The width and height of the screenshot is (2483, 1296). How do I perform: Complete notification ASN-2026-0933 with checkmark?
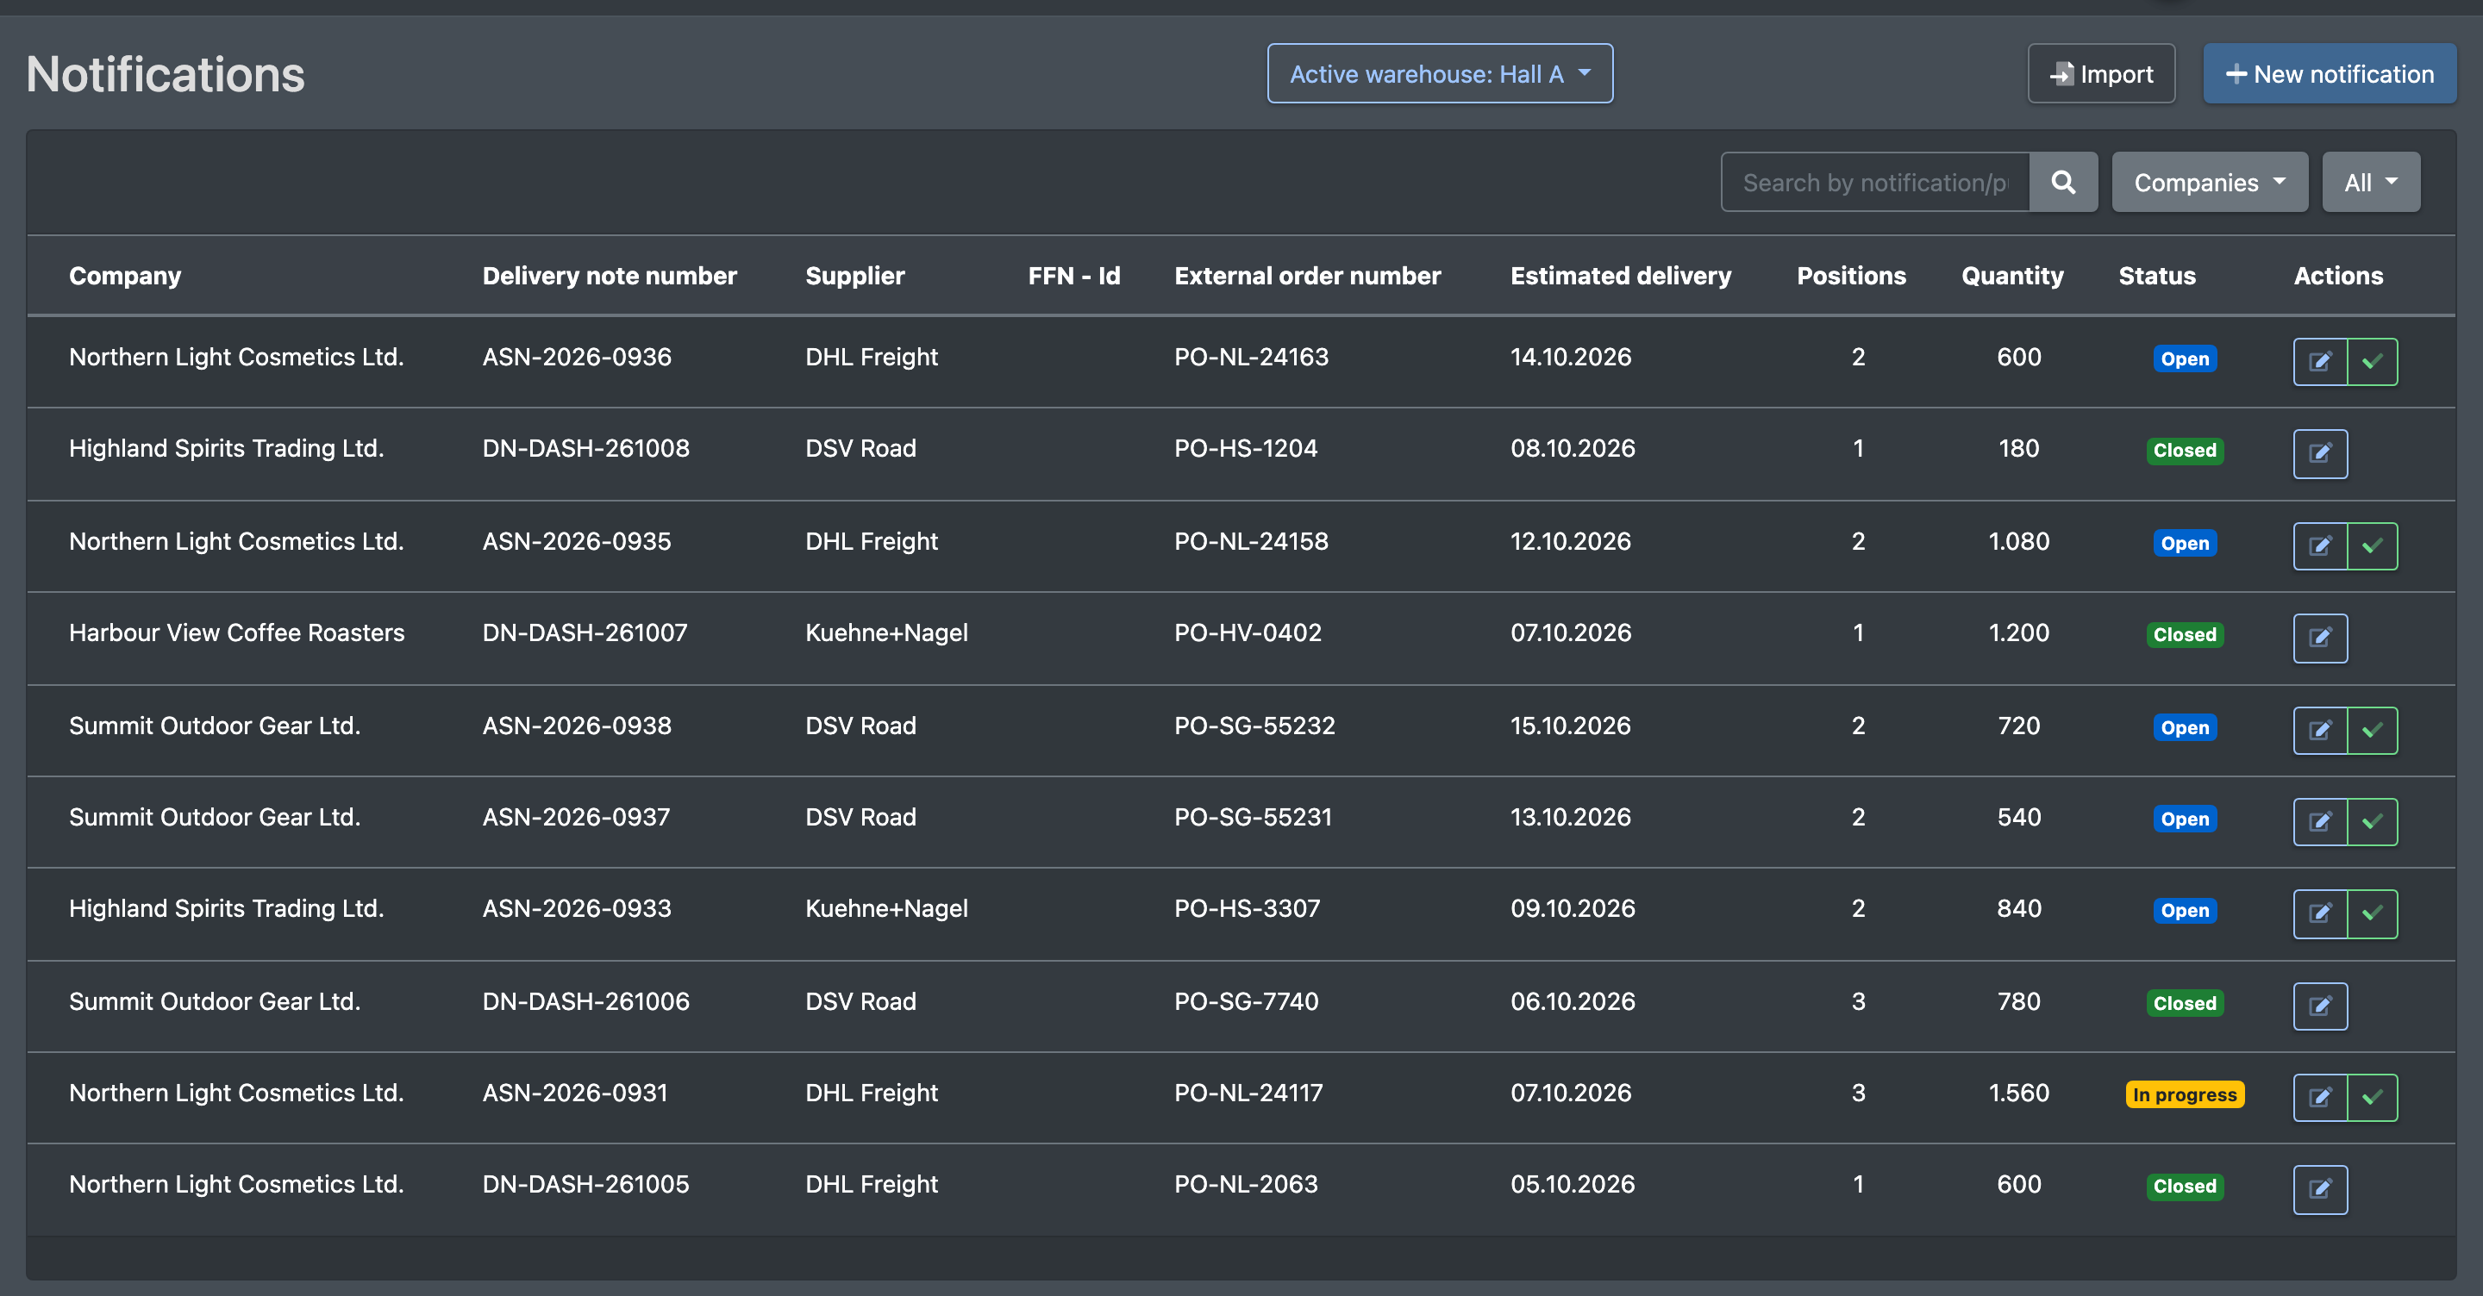coord(2372,913)
